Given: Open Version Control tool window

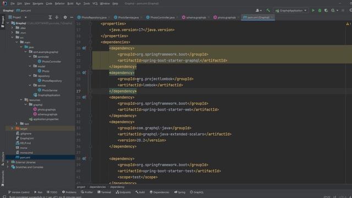Looking at the screenshot, I should 19,192.
